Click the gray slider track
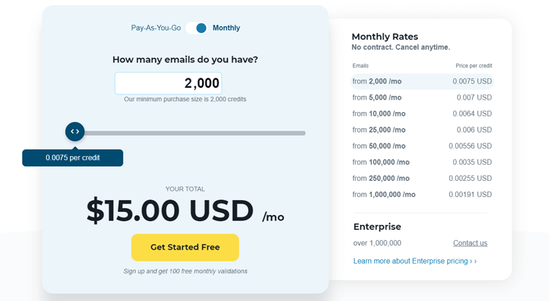Viewport: 549px width, 301px height. click(195, 133)
